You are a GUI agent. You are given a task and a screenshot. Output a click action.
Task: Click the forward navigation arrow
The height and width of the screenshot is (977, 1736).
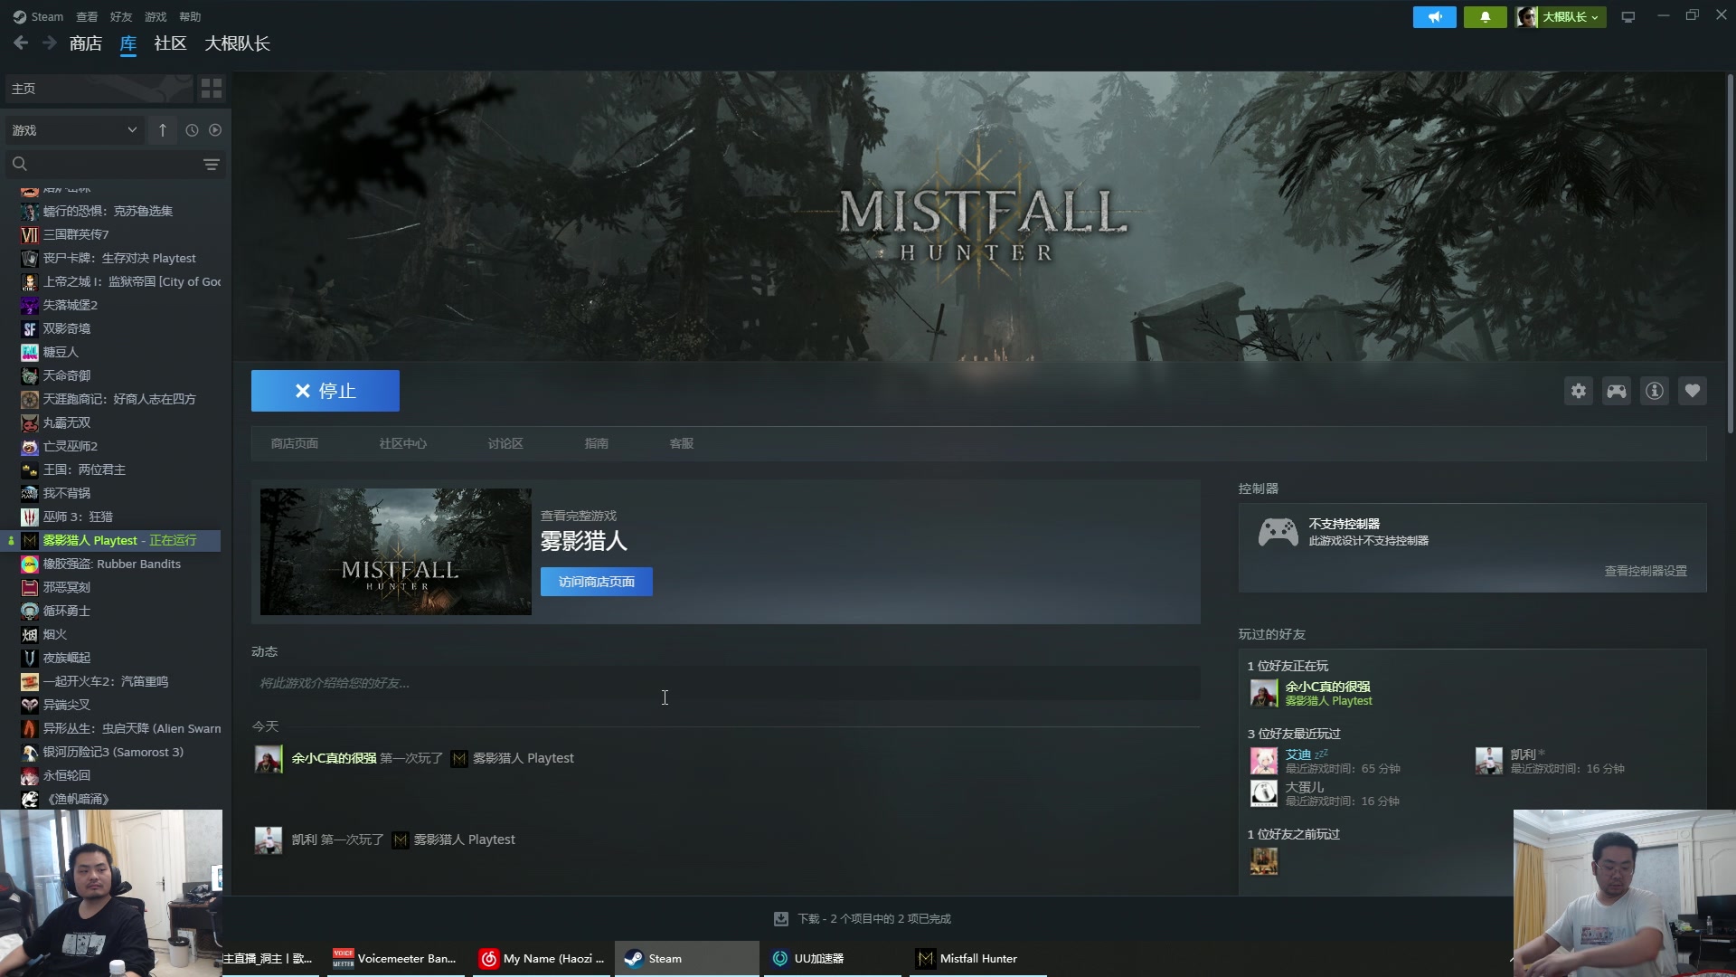pos(50,43)
